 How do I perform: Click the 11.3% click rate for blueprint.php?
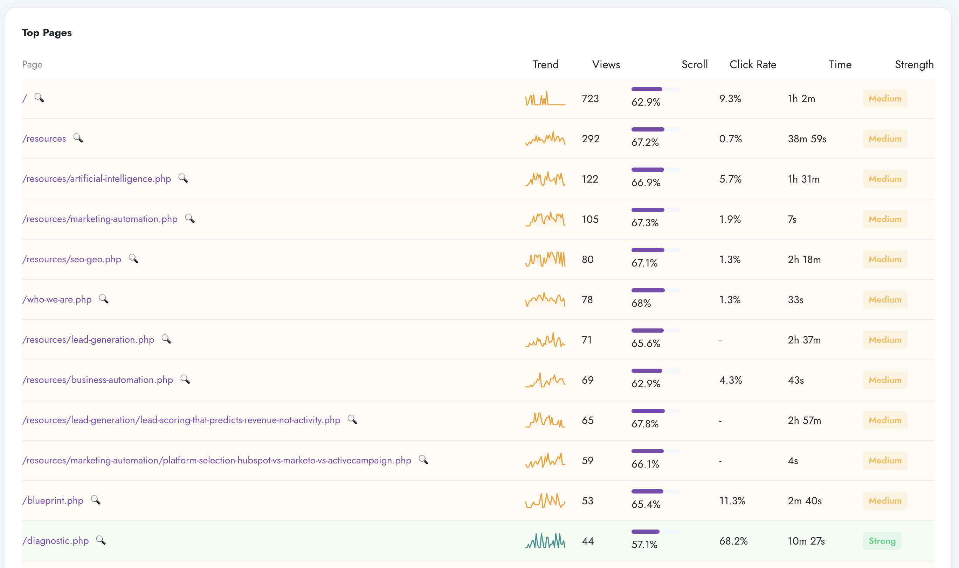pyautogui.click(x=732, y=500)
